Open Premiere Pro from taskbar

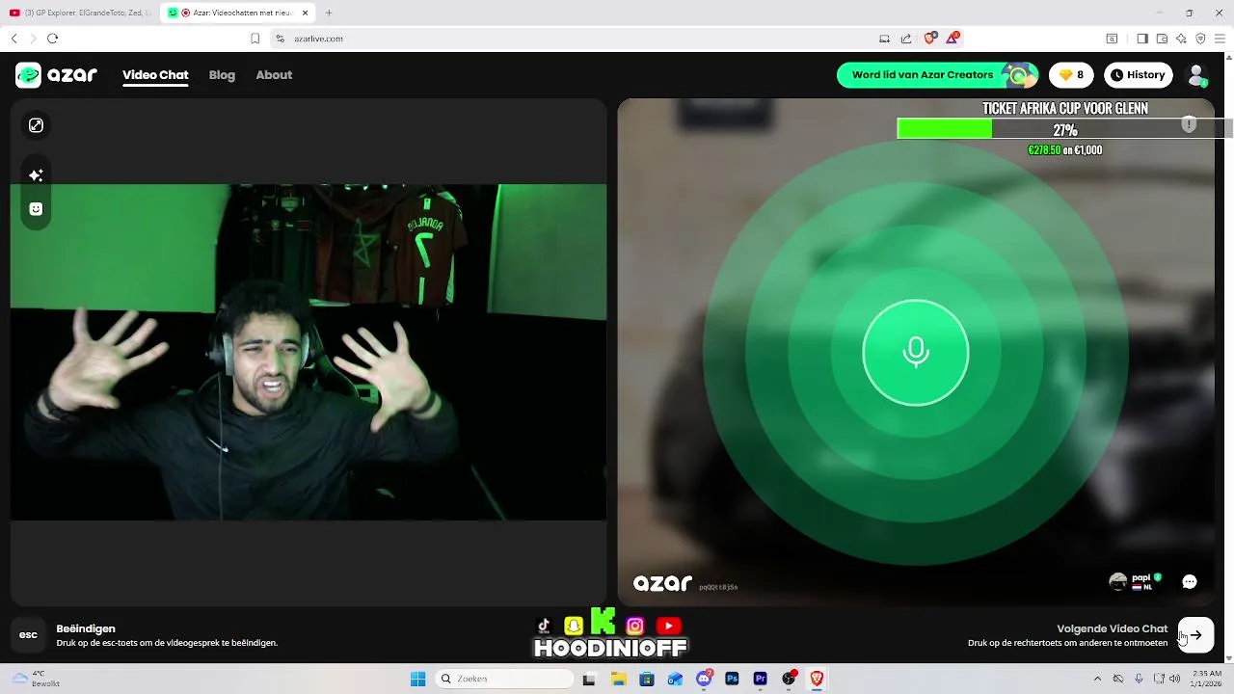pos(760,679)
